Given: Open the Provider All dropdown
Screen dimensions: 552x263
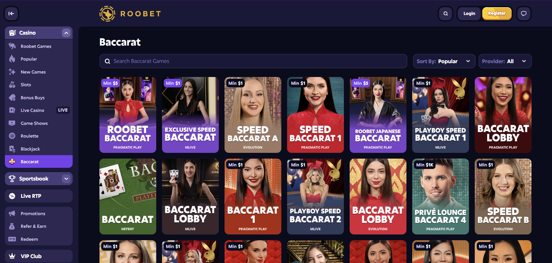Looking at the screenshot, I should 505,61.
